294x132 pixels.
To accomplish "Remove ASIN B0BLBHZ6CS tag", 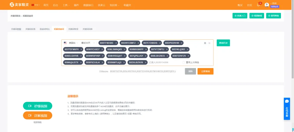I will 167,56.
